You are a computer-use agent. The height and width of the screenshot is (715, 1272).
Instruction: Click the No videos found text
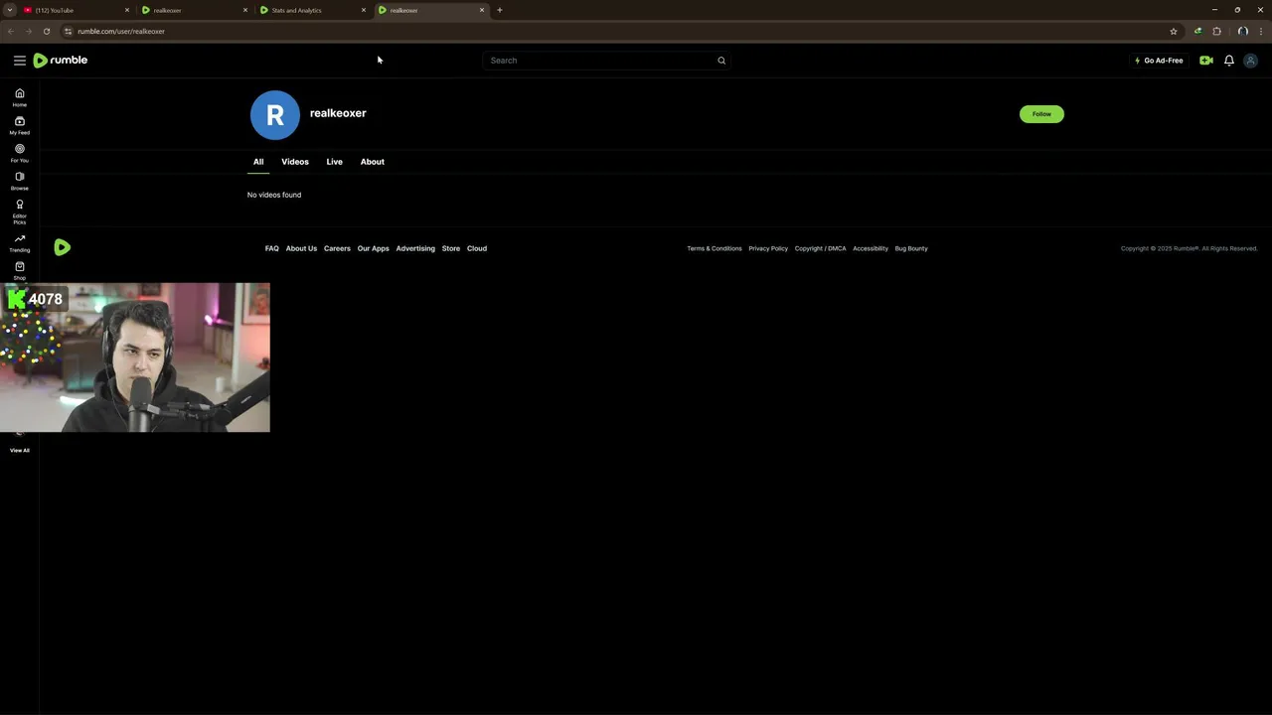[274, 195]
